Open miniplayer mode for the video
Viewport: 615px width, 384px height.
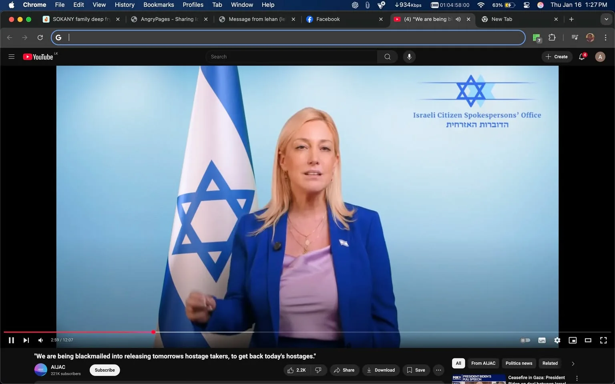point(572,340)
